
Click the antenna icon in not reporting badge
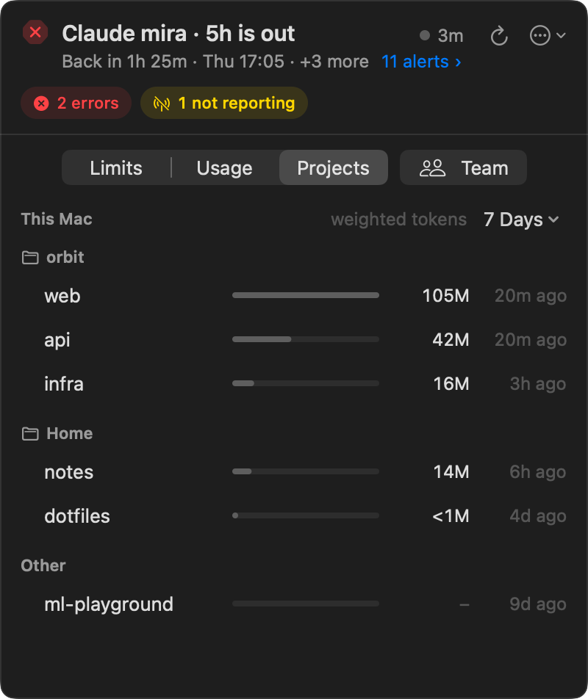(162, 104)
